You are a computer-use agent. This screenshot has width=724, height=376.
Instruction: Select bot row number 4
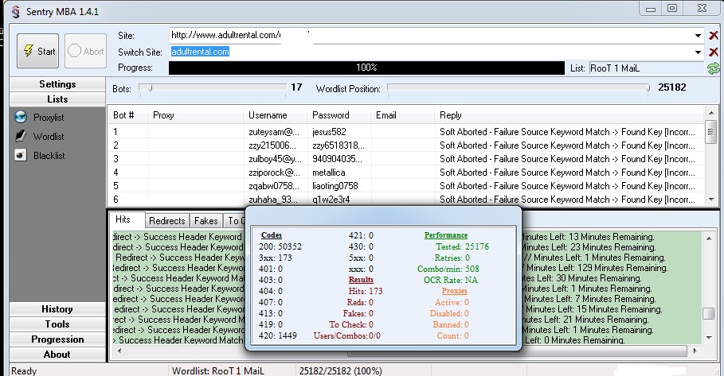tap(406, 172)
